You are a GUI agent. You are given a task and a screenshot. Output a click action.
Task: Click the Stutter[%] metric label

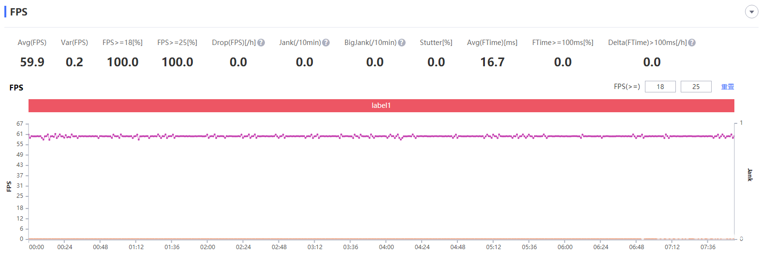tap(436, 43)
